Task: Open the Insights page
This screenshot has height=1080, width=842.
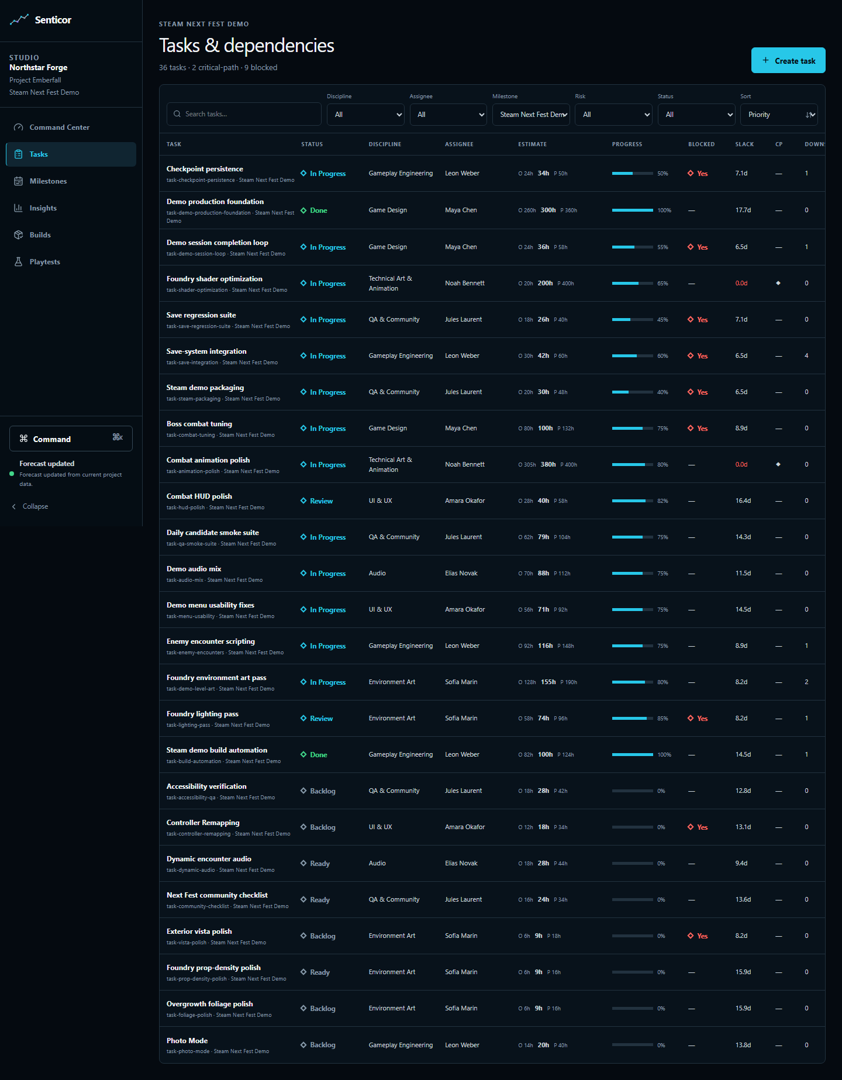Action: click(x=71, y=208)
